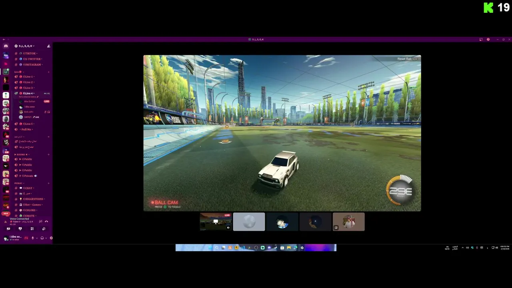Screen dimensions: 512x288
Task: Click the share screen button
Action: 20,229
